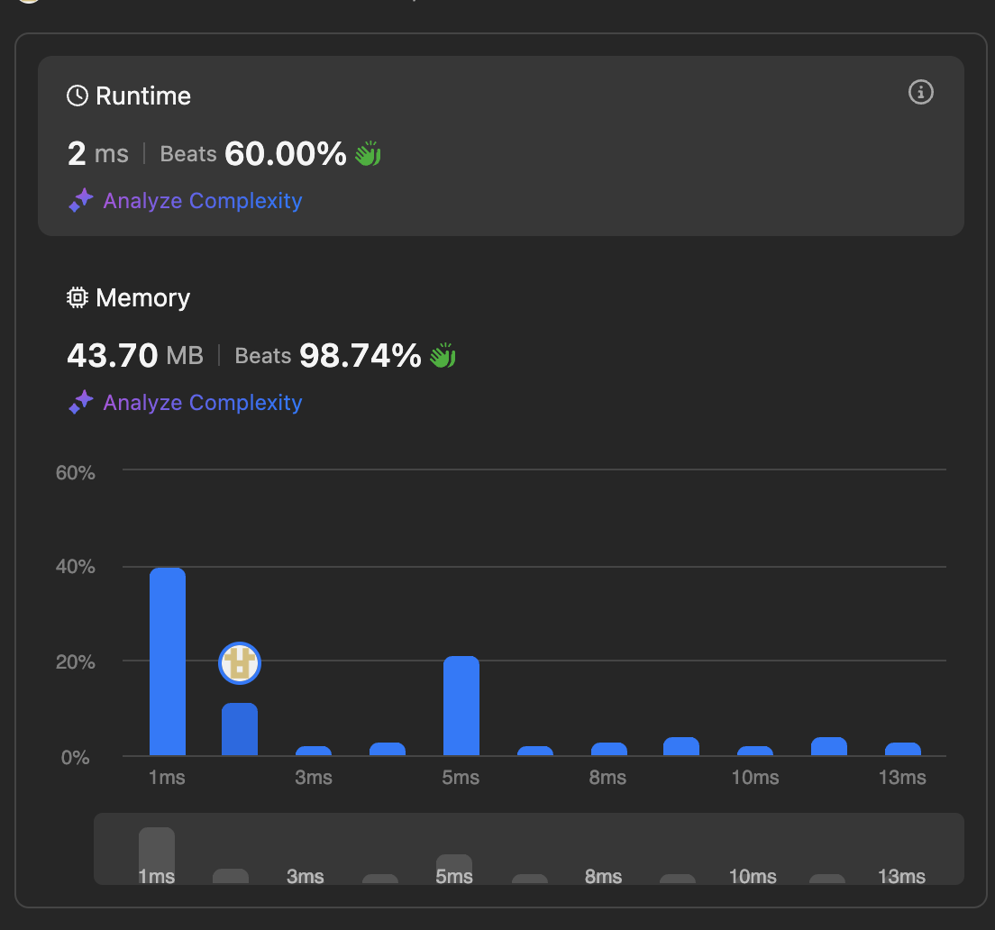Click the runtime info icon
This screenshot has height=930, width=995.
(x=920, y=92)
